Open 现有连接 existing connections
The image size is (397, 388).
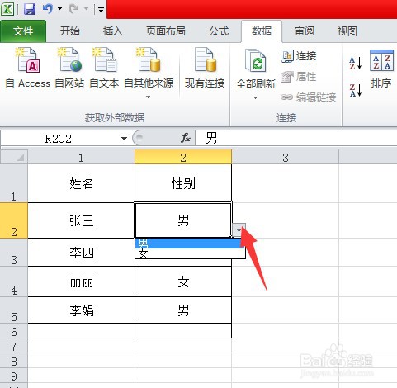(205, 68)
